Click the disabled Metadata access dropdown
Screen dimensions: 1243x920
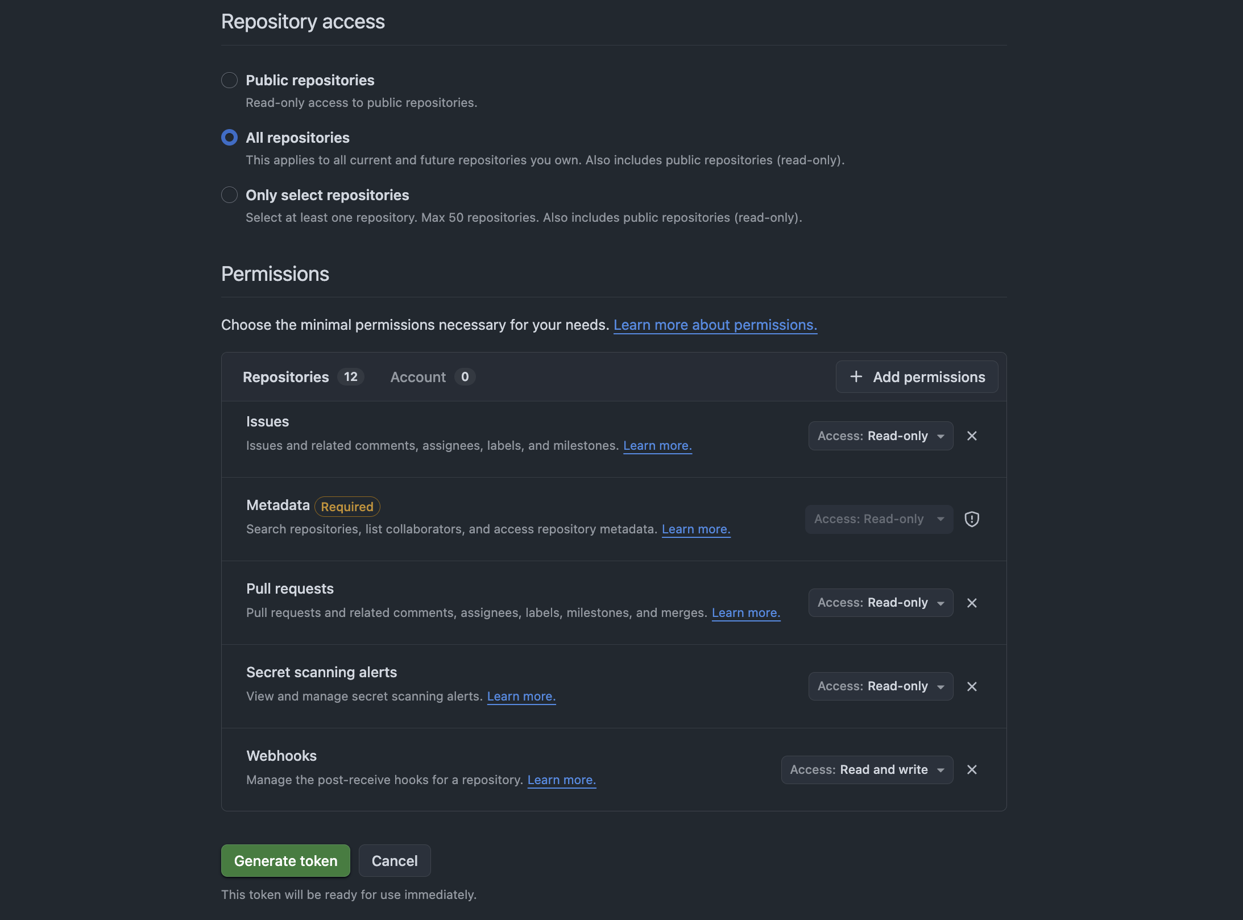pyautogui.click(x=879, y=519)
